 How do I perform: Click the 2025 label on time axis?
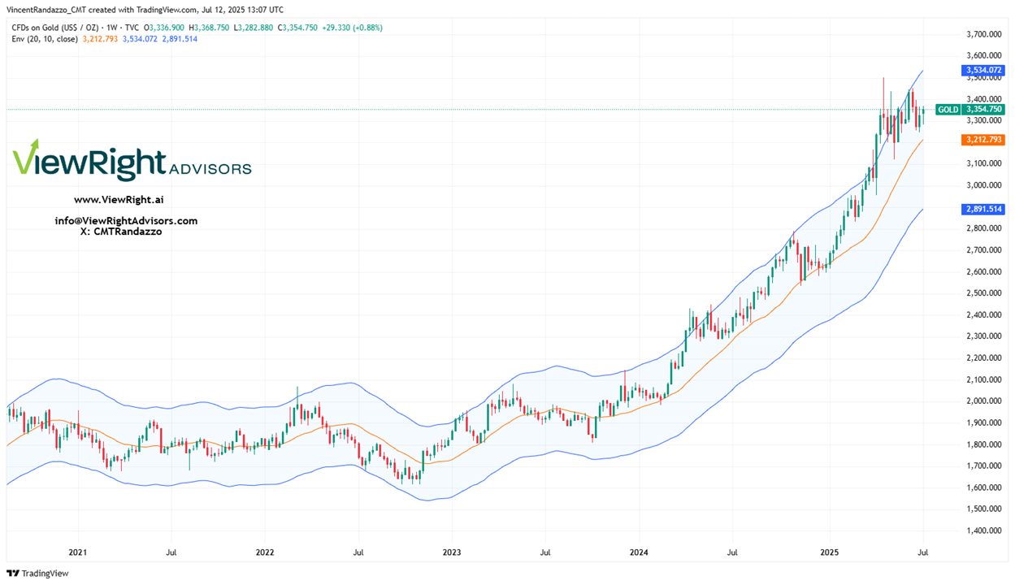click(x=830, y=552)
